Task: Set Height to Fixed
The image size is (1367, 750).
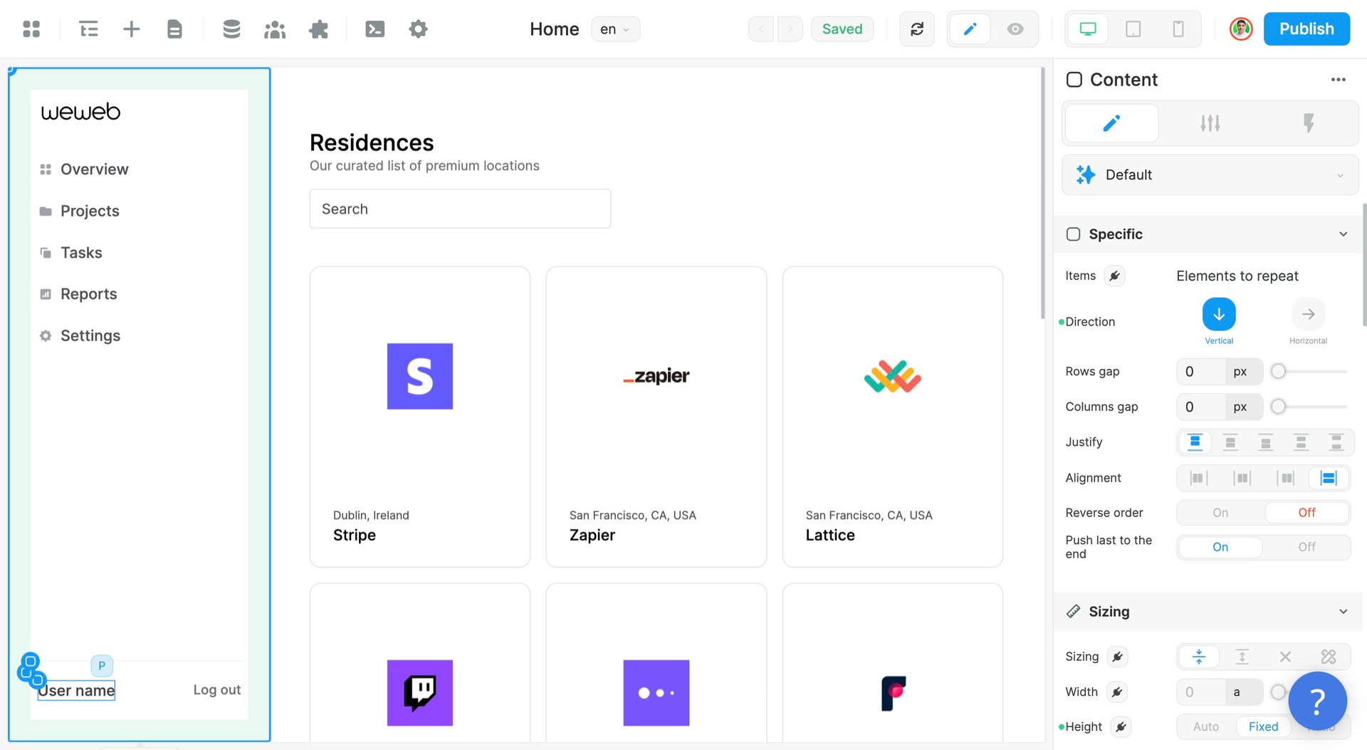Action: click(x=1263, y=727)
